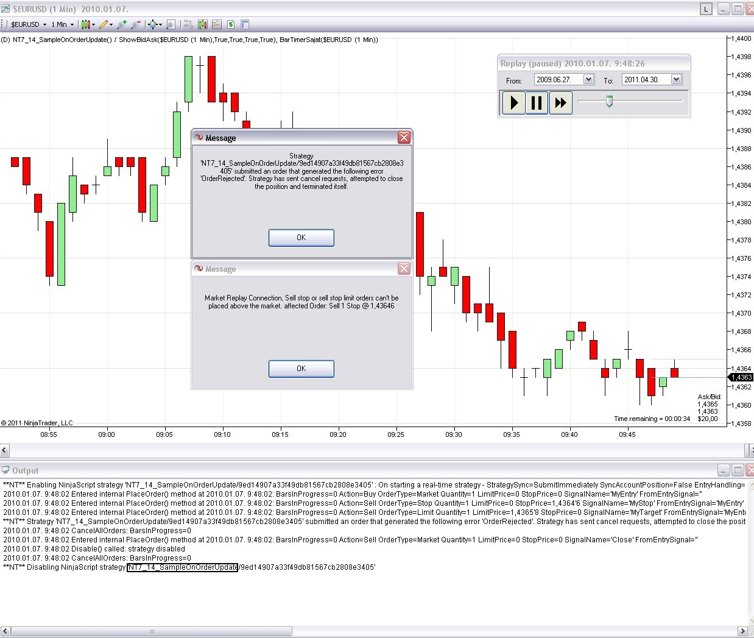Click the chart indicator label NT7_14_SampleOnOrderUpdate()
The width and height of the screenshot is (754, 638).
pyautogui.click(x=62, y=40)
